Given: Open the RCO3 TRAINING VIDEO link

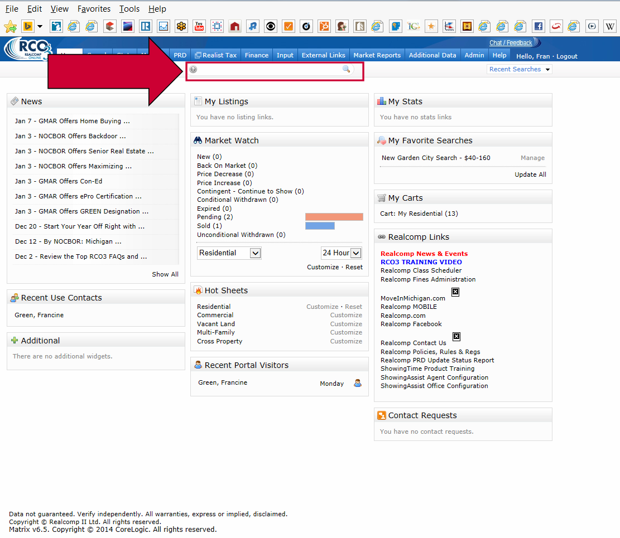Looking at the screenshot, I should point(421,262).
